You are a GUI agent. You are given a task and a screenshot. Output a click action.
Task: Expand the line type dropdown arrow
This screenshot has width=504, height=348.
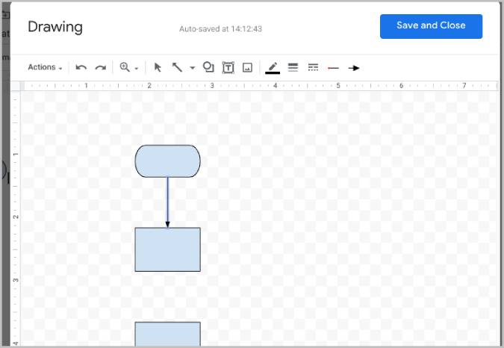tap(192, 67)
